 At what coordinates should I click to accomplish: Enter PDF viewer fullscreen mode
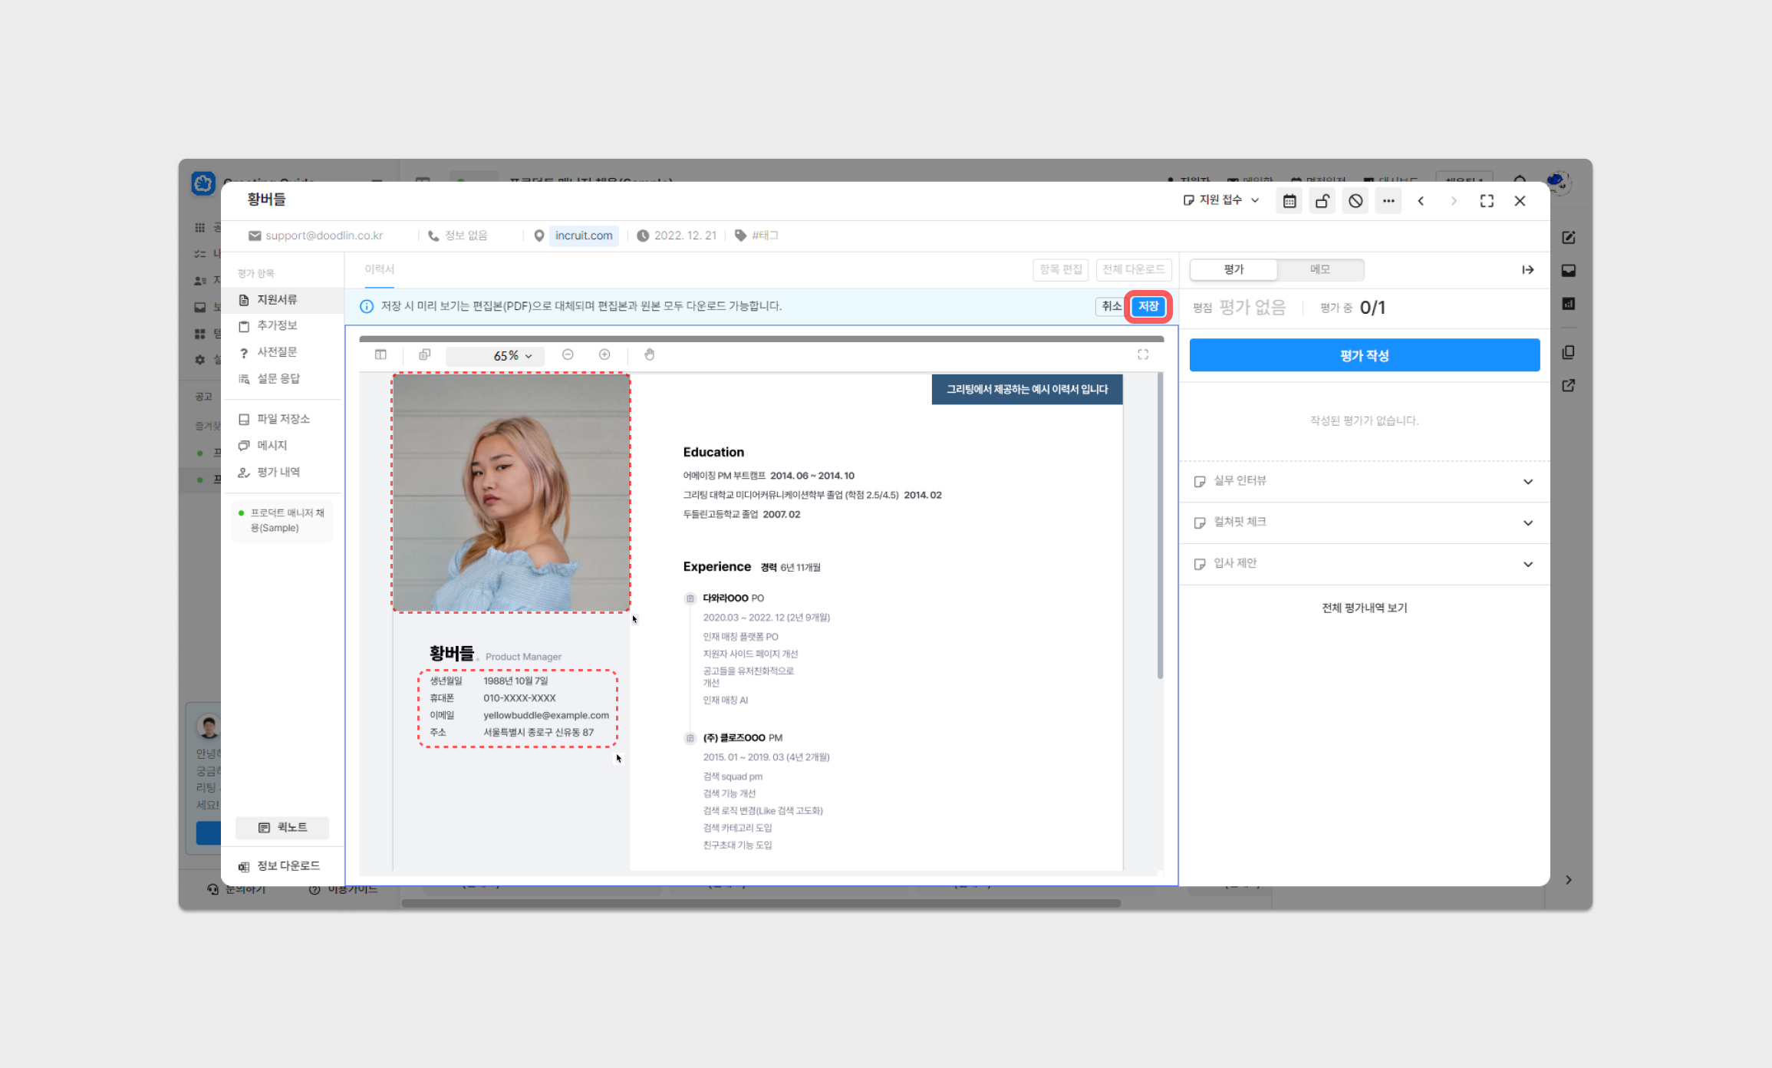tap(1143, 354)
